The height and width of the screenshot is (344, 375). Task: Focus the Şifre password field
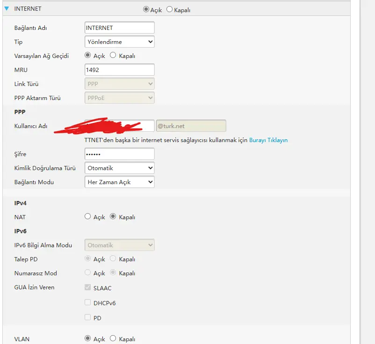(120, 154)
